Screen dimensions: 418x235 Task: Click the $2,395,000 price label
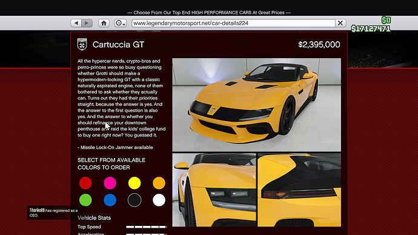click(x=319, y=44)
